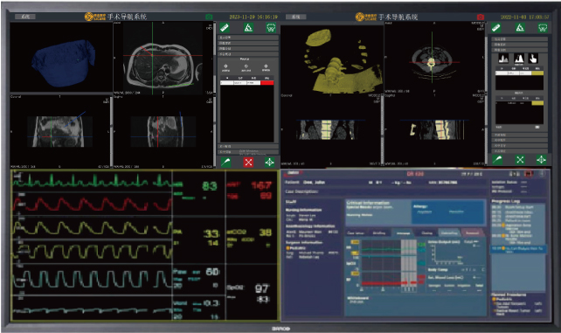
Task: Click the triangle angle tool in left navigation panel
Action: point(248,28)
